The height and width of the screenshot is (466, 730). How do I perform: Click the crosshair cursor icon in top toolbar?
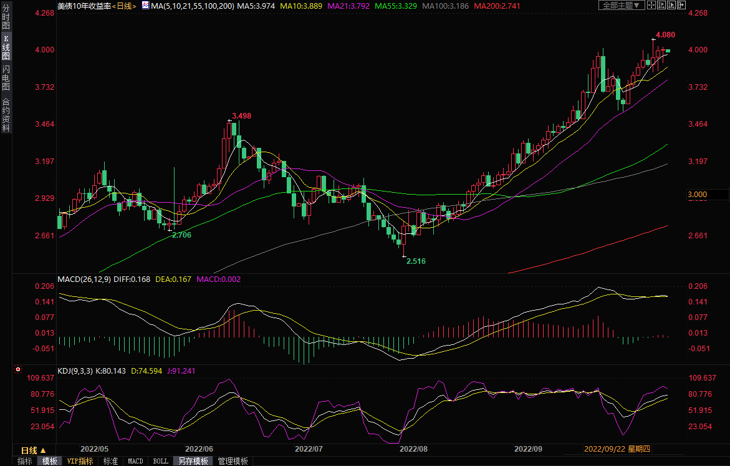[651, 5]
